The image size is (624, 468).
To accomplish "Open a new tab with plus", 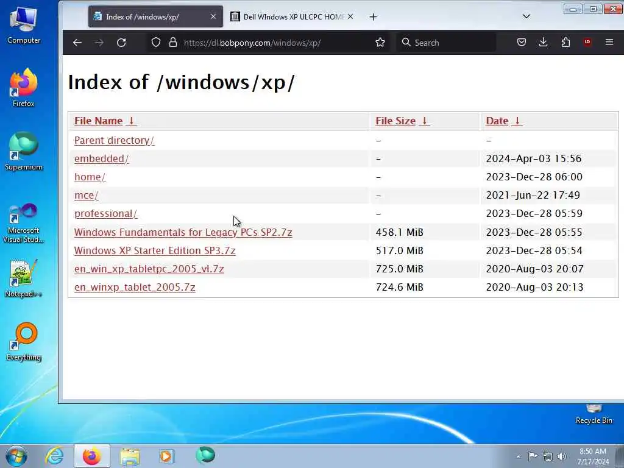I will [373, 16].
